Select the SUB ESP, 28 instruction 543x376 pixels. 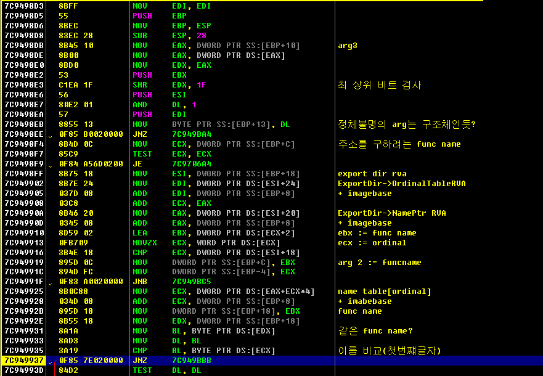tap(169, 36)
